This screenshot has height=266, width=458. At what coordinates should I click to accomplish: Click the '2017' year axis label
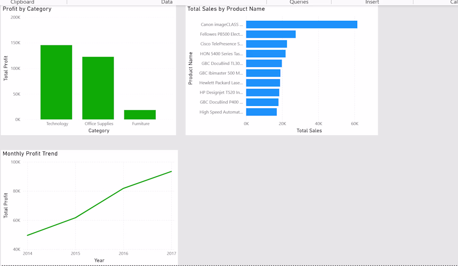pyautogui.click(x=172, y=254)
